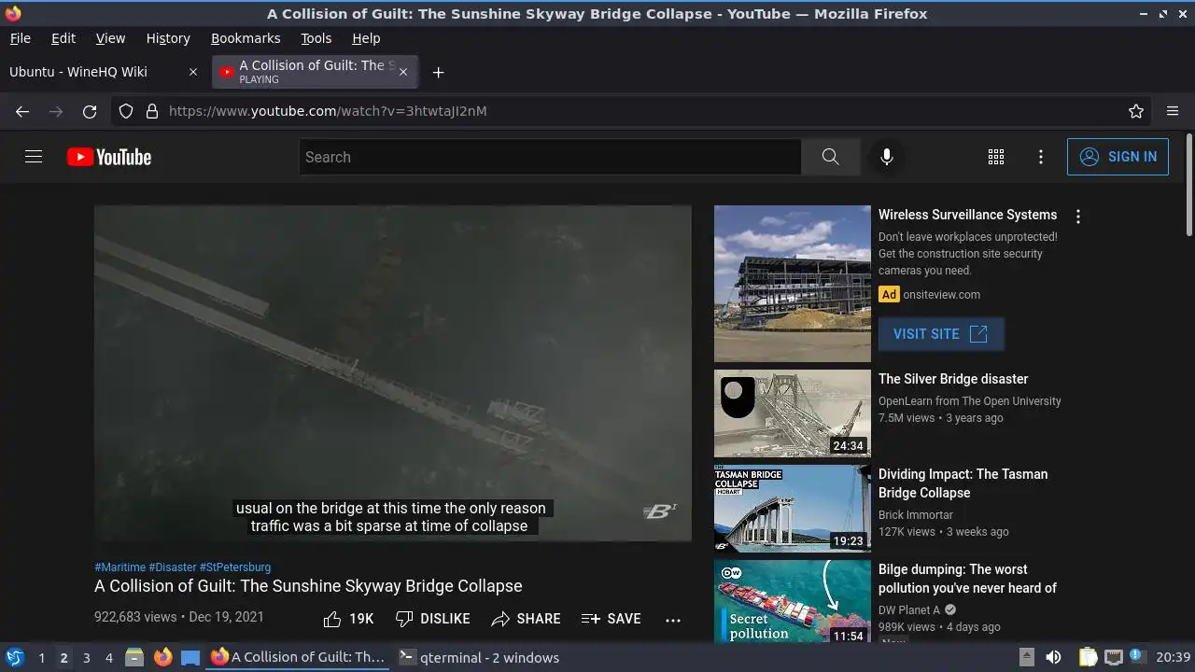Click the Bilge dumping video title

point(967,579)
